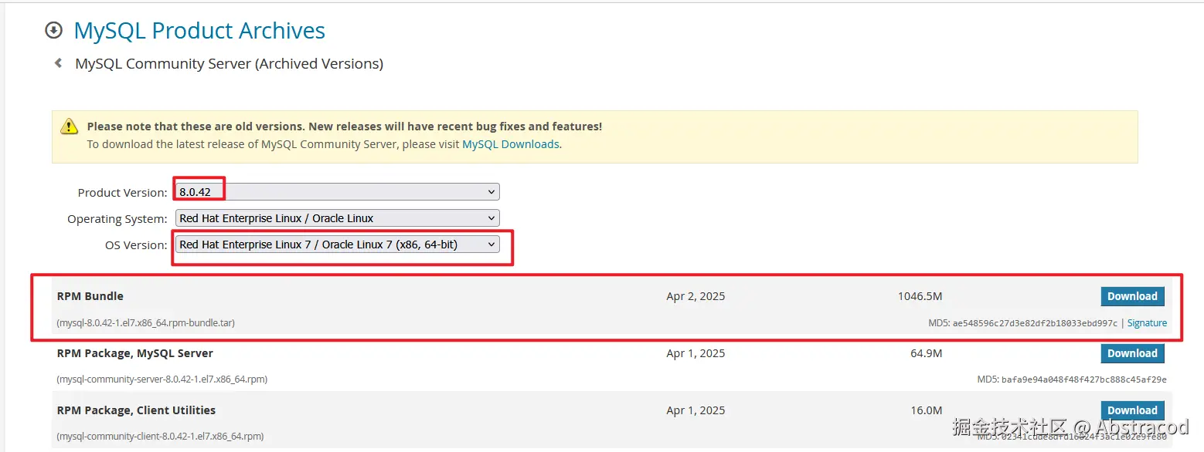Select the RPM Bundle row title
This screenshot has width=1204, height=452.
click(90, 296)
